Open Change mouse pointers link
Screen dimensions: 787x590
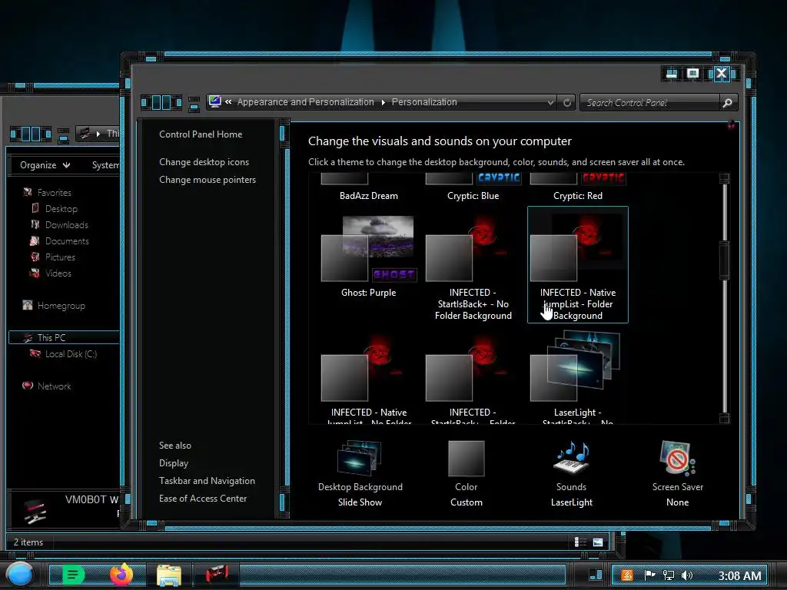click(208, 180)
